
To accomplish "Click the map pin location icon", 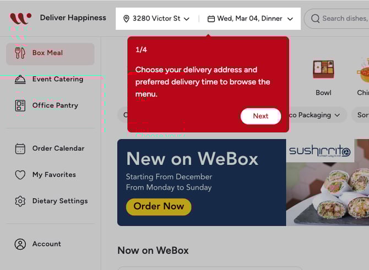I will [126, 19].
